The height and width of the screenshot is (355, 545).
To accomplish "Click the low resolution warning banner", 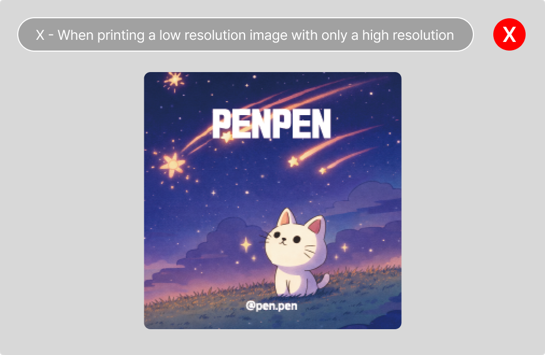I will [246, 35].
